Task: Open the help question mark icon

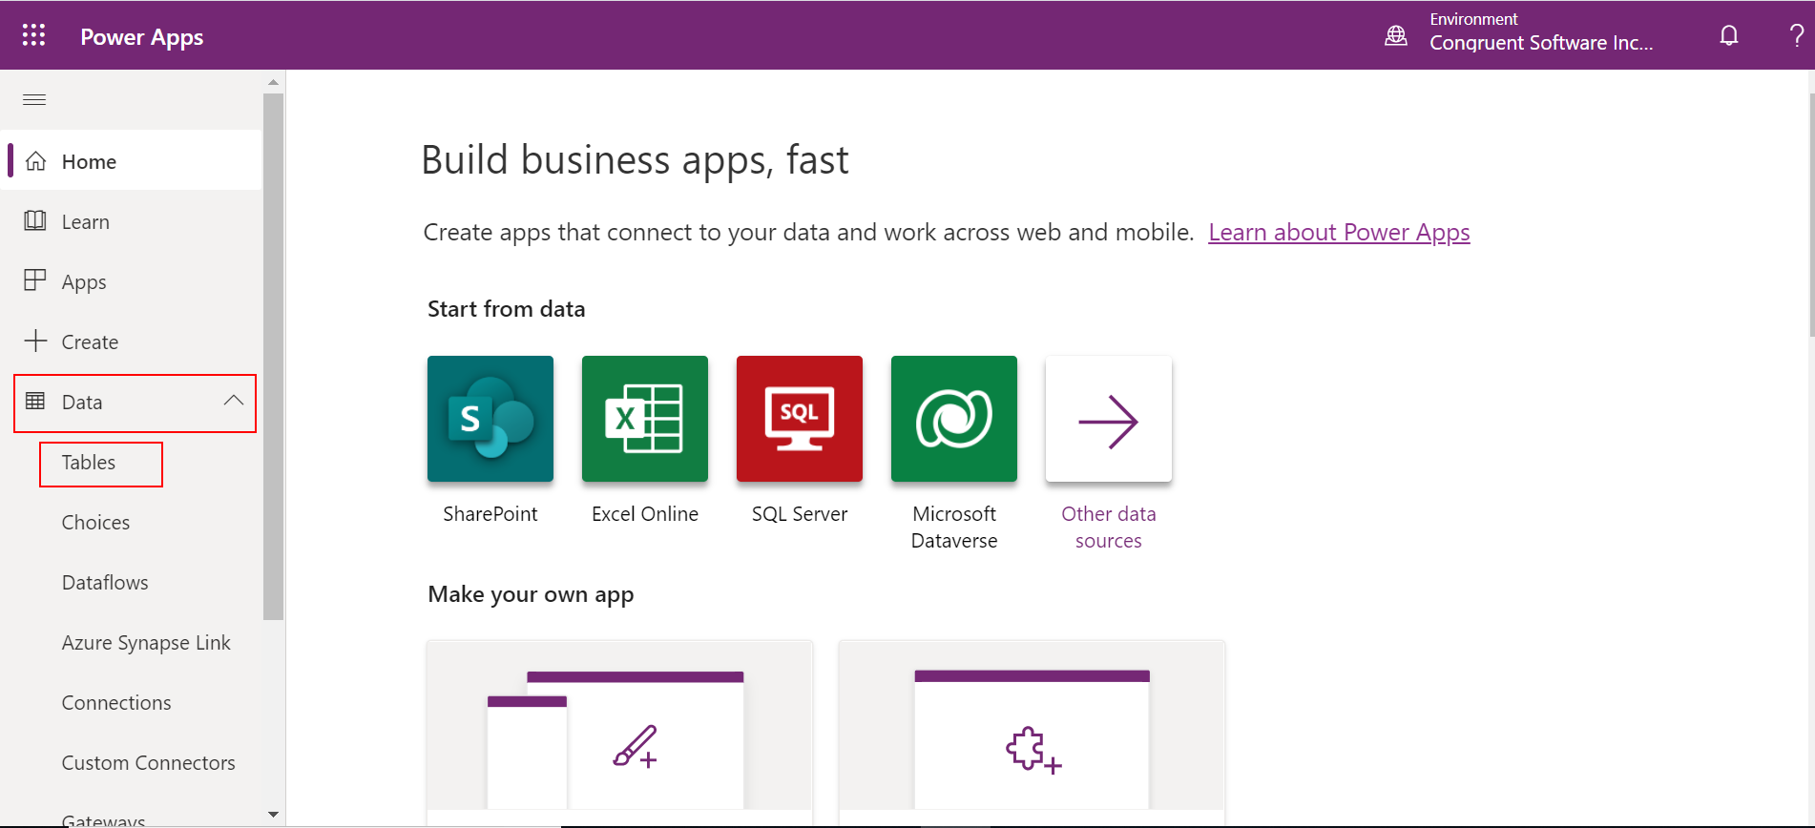Action: [x=1797, y=35]
